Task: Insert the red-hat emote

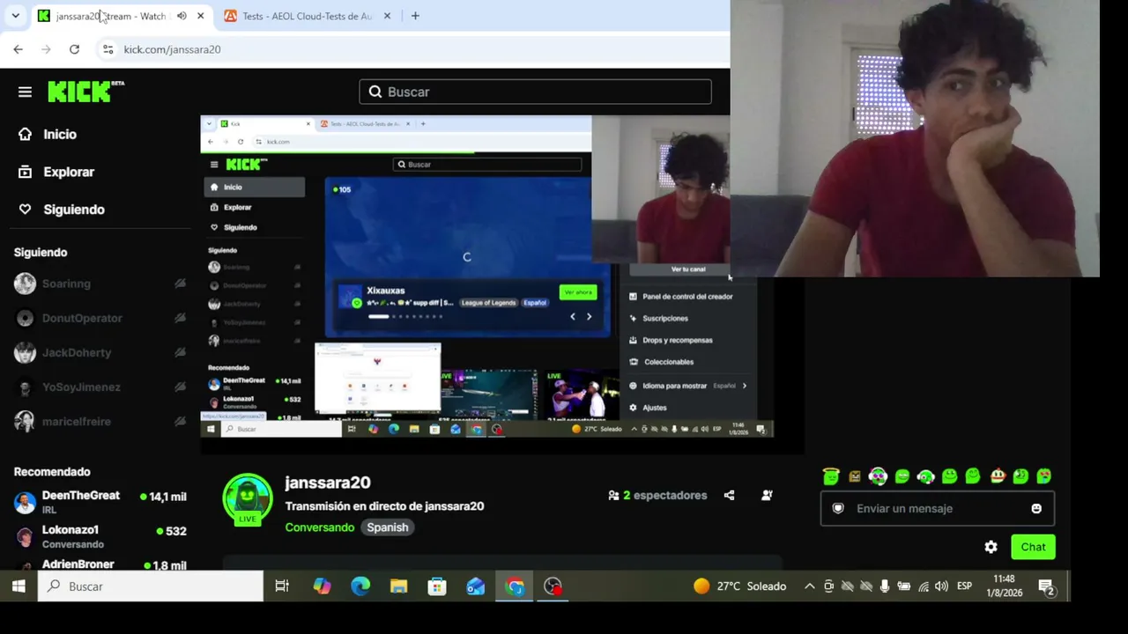Action: click(x=997, y=476)
